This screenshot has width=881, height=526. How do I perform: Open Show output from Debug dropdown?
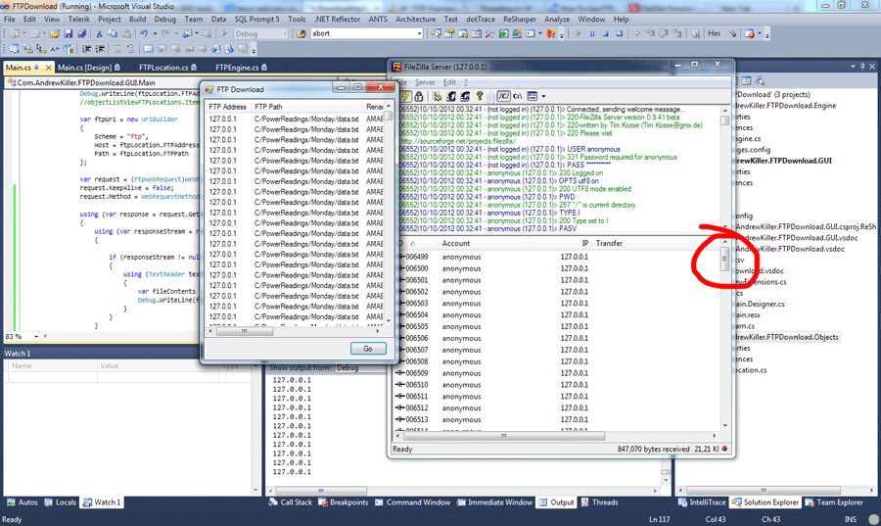pos(358,367)
